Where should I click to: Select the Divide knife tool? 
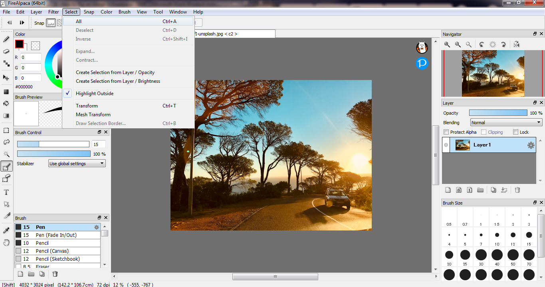(6, 216)
